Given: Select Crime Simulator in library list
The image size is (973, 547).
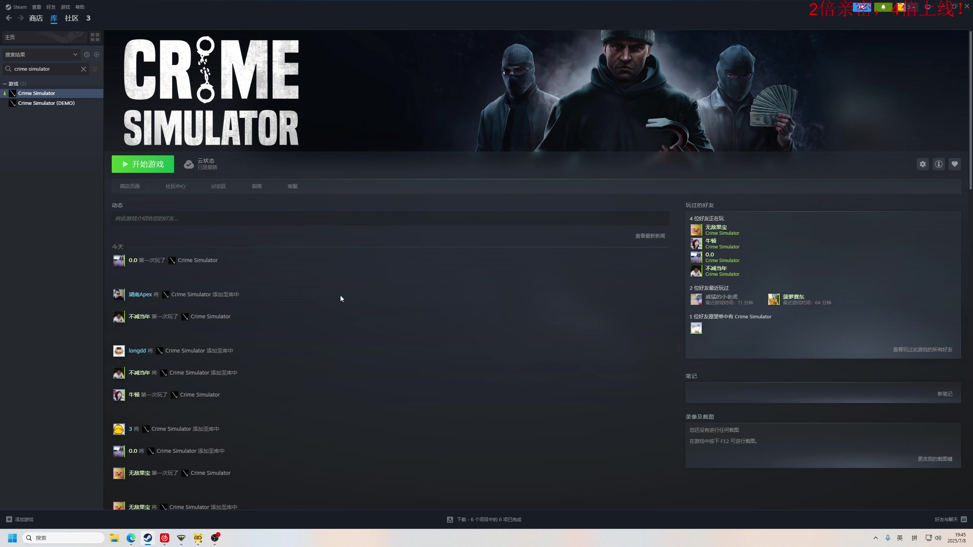Looking at the screenshot, I should click(x=52, y=93).
